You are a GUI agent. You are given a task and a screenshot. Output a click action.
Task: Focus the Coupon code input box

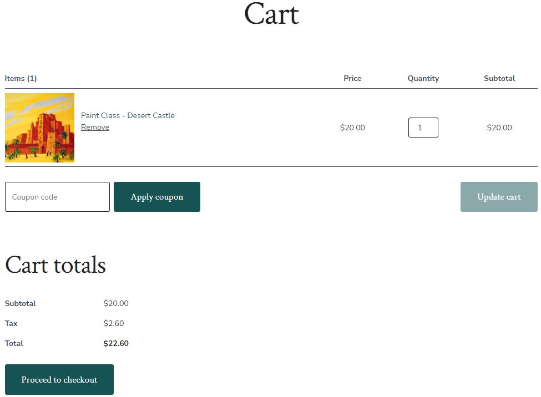[57, 197]
